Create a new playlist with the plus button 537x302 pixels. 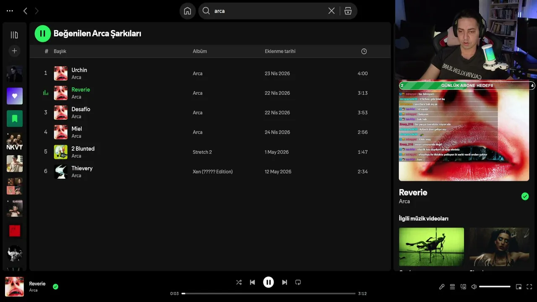(x=14, y=51)
